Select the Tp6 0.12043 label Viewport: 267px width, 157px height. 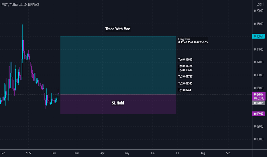(x=185, y=60)
